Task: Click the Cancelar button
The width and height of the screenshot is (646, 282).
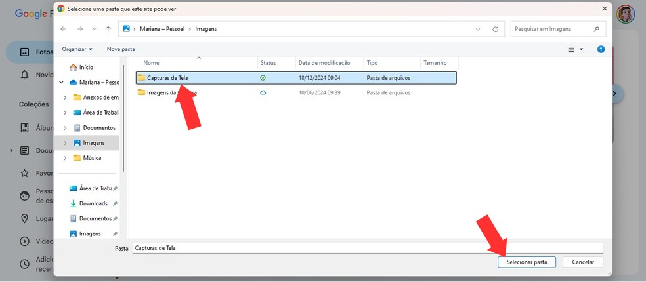Action: [583, 262]
